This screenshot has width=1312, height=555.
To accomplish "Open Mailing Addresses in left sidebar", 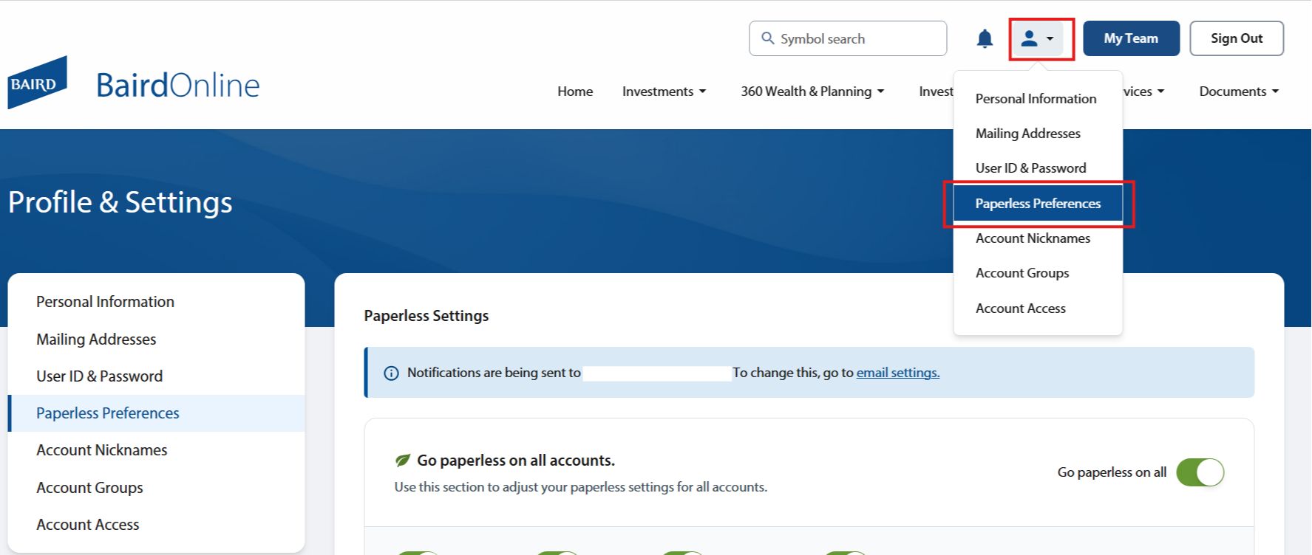I will 156,339.
